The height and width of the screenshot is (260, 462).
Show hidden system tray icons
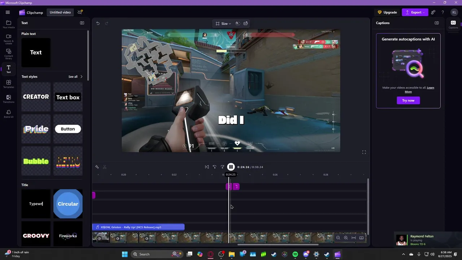point(404,254)
